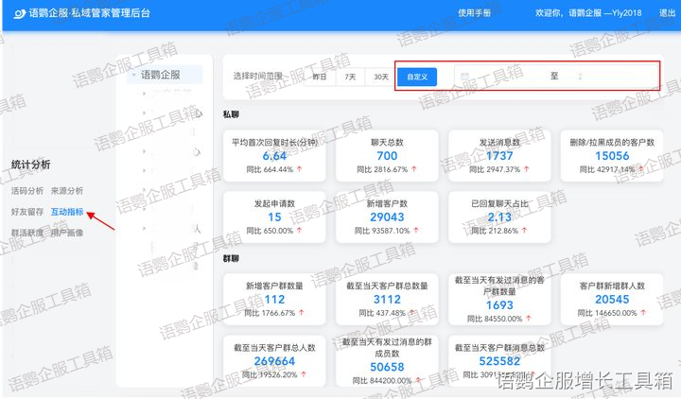Select the 昨日 time range option
This screenshot has height=399, width=681.
pos(320,77)
